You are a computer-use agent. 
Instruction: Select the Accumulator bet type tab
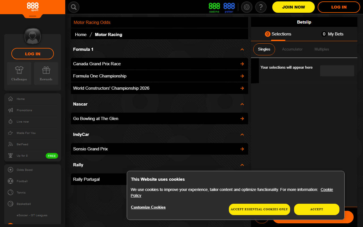(292, 49)
